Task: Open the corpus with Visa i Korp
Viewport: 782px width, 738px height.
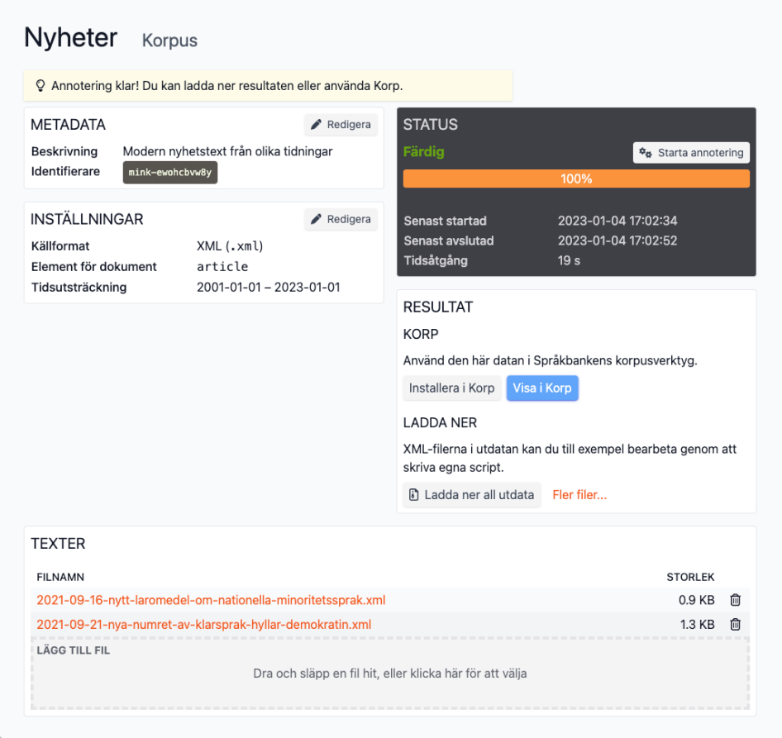Action: [541, 388]
